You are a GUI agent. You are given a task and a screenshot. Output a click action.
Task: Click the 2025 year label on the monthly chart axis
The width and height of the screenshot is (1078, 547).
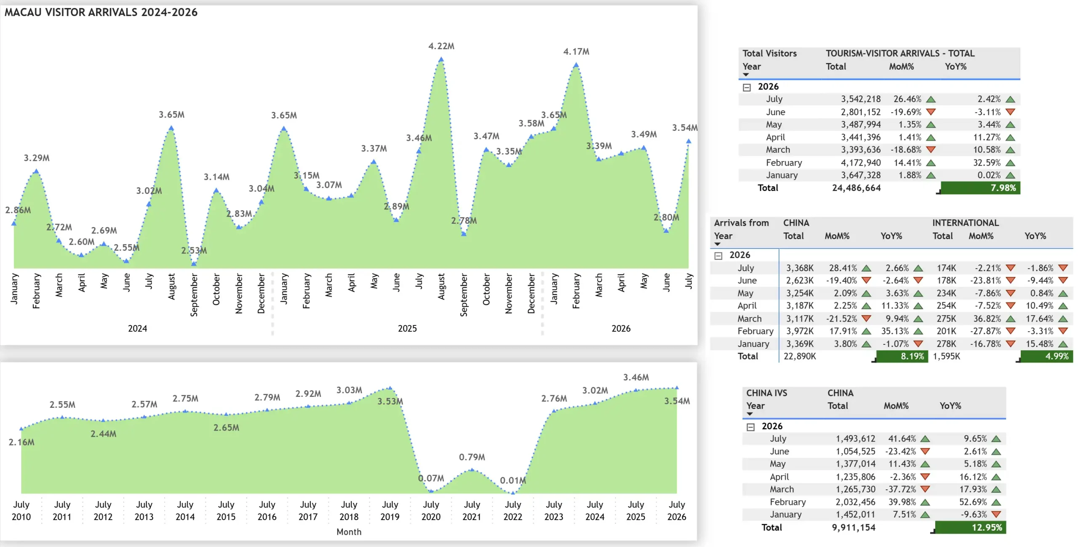(x=407, y=329)
